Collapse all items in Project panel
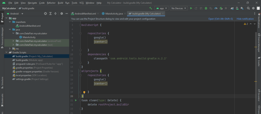Viewport: 261px width, 114px height. [55, 13]
